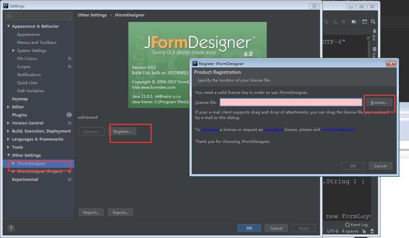Viewport: 409px width, 238px height.
Task: Click the help question mark in Settings dialog
Action: pos(11,228)
